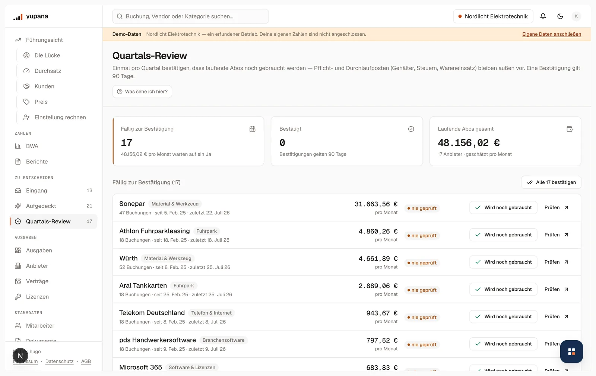596x376 pixels.
Task: Click the round N badge at bottom left
Action: (x=20, y=356)
